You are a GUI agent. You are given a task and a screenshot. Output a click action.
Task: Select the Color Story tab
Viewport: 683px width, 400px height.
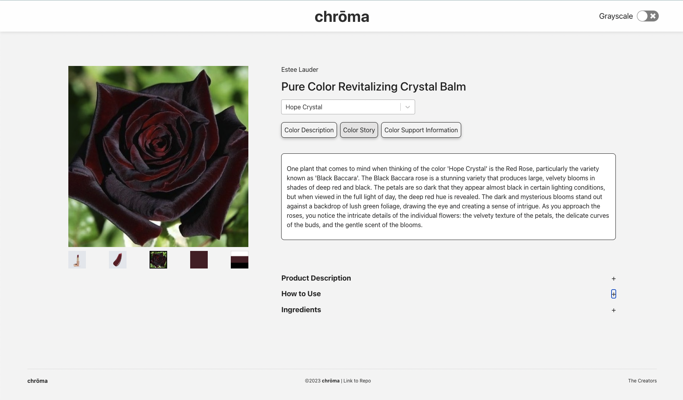coord(358,130)
